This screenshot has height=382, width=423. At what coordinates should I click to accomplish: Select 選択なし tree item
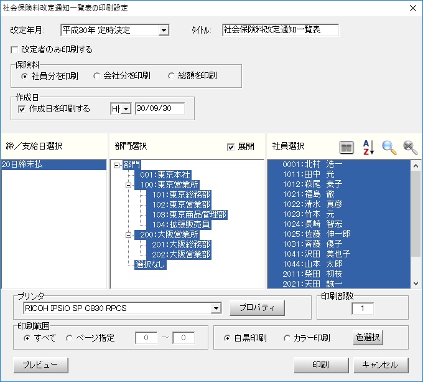[151, 265]
